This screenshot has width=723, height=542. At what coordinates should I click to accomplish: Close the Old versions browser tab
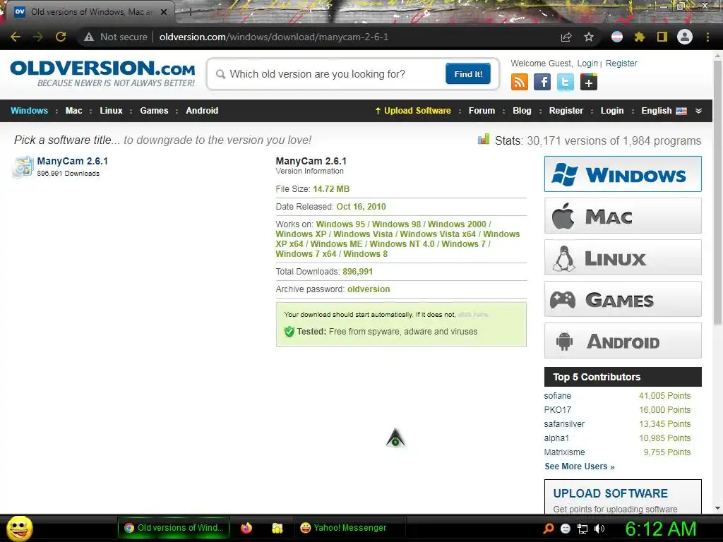(x=164, y=12)
